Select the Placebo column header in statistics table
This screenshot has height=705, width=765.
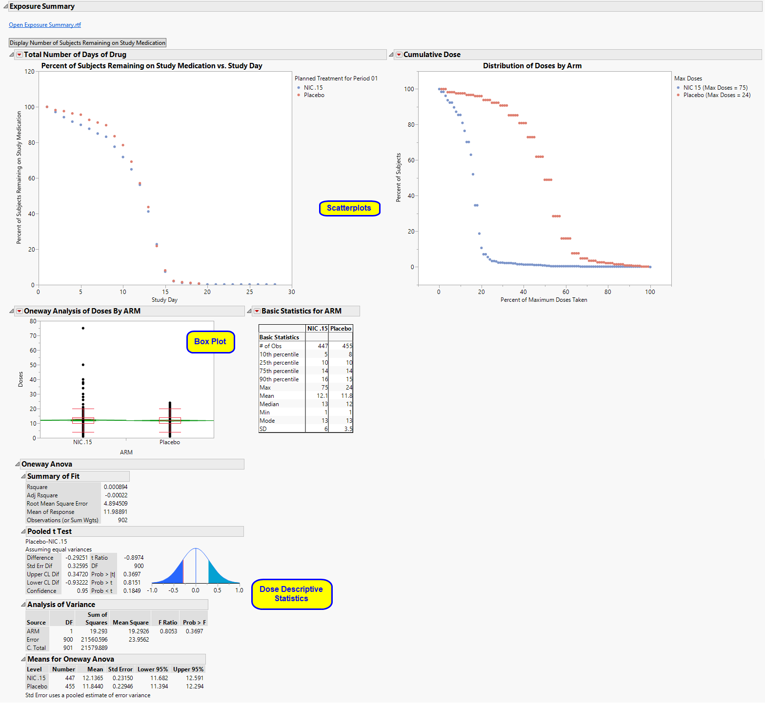pyautogui.click(x=341, y=329)
